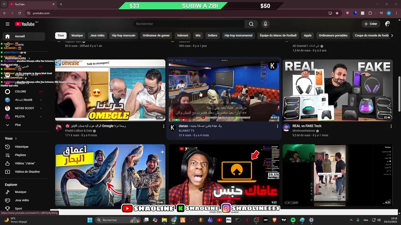
Task: View site information icon beside URL
Action: 29,13
